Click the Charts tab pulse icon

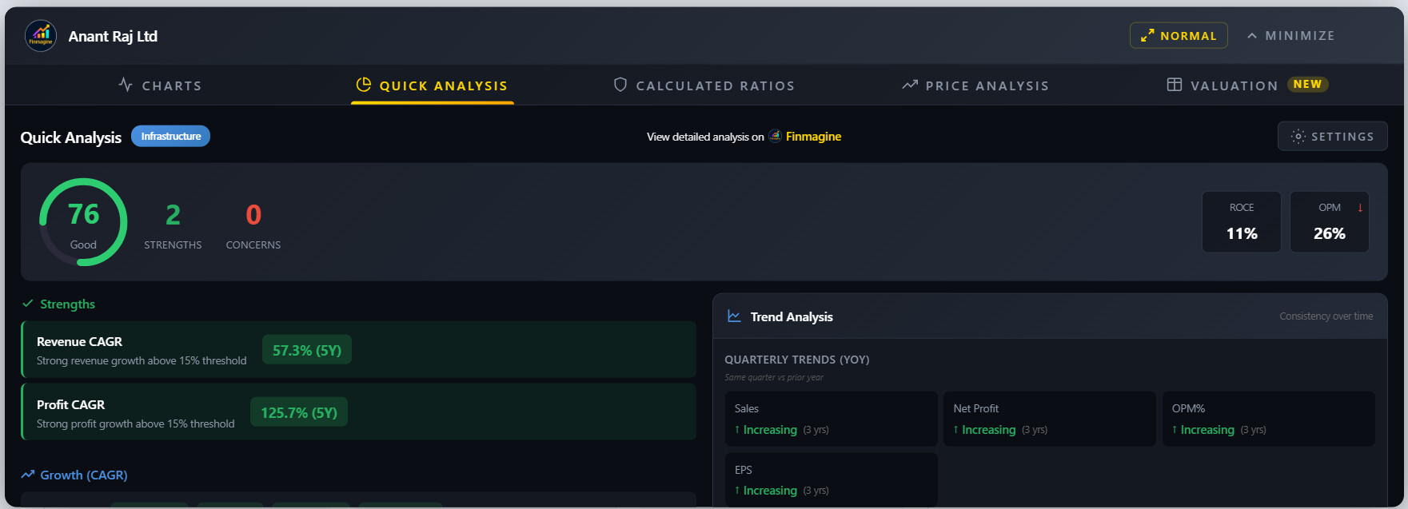[x=126, y=85]
